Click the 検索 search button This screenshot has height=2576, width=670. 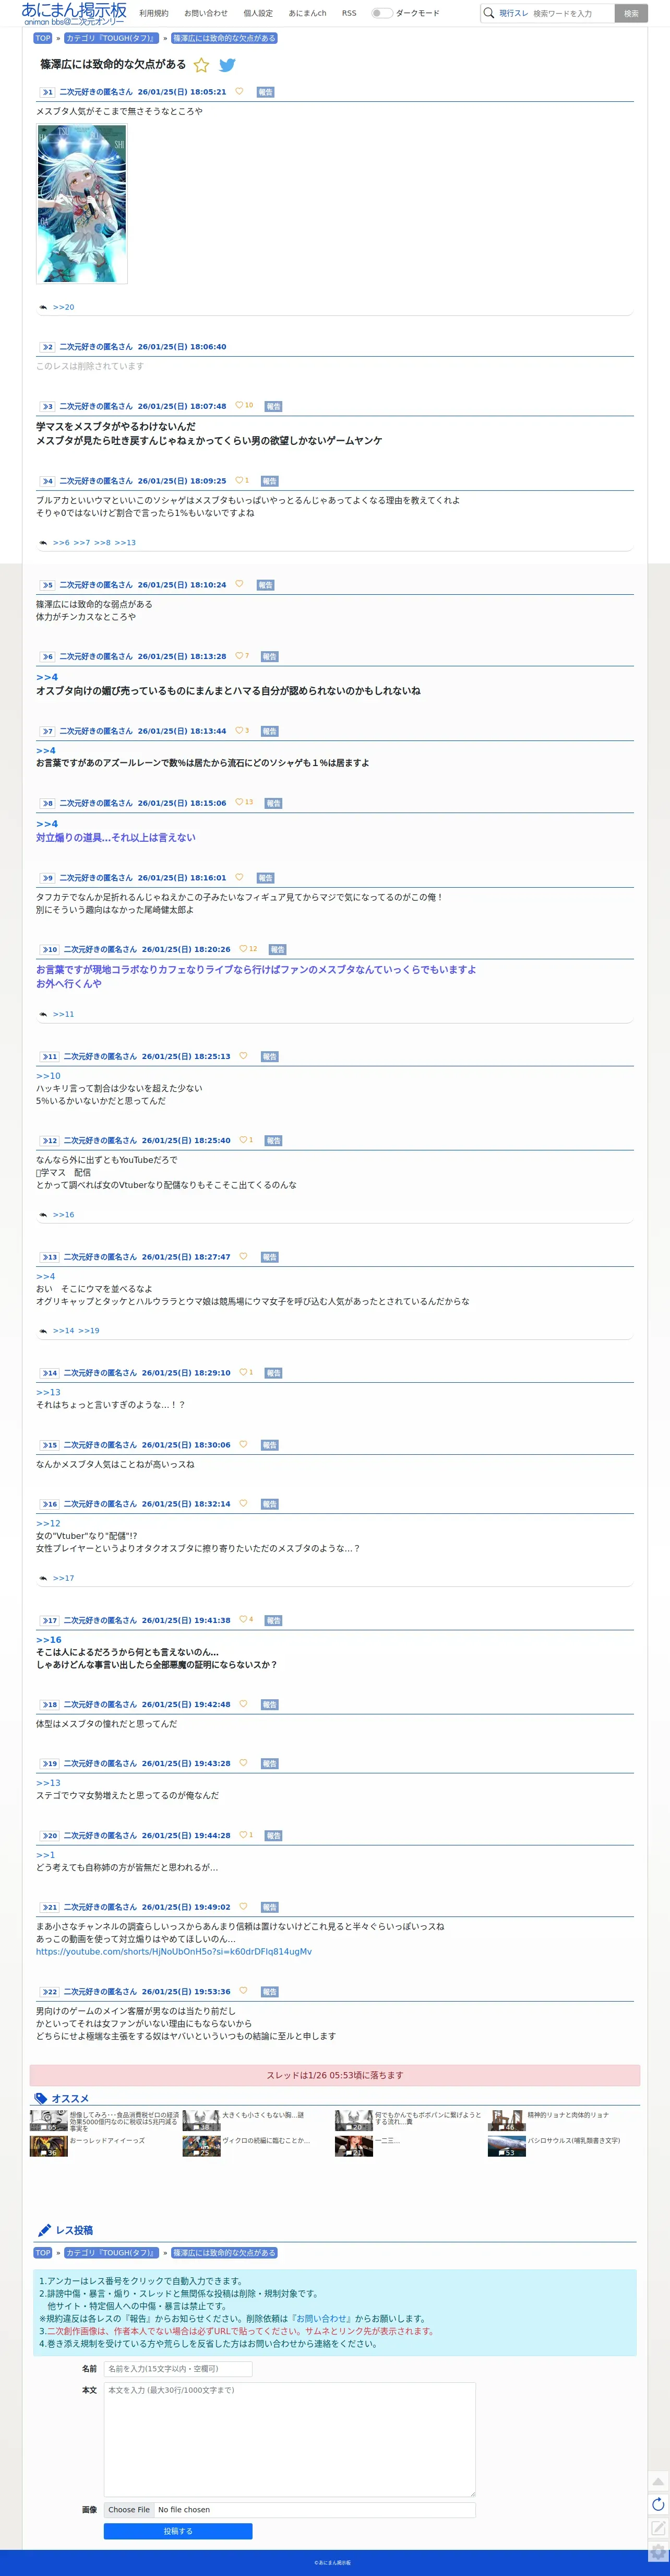631,13
